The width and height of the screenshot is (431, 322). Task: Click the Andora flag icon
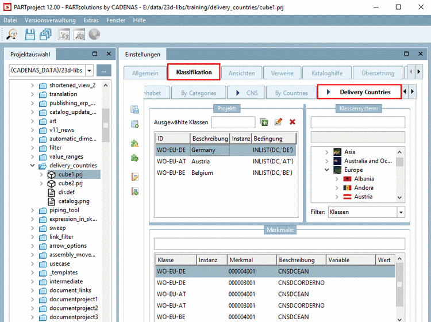[348, 188]
